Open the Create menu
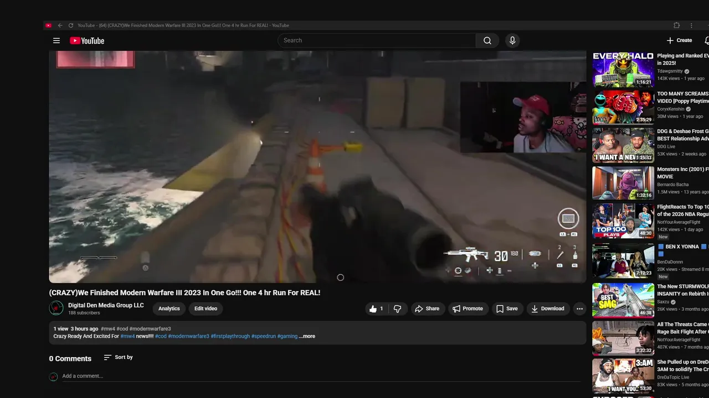 tap(679, 40)
